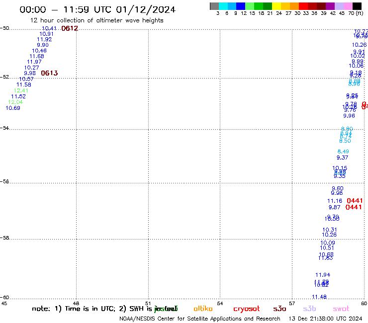The width and height of the screenshot is (368, 323).
Task: Click the 10.09 wave height value
Action: pyautogui.click(x=328, y=243)
